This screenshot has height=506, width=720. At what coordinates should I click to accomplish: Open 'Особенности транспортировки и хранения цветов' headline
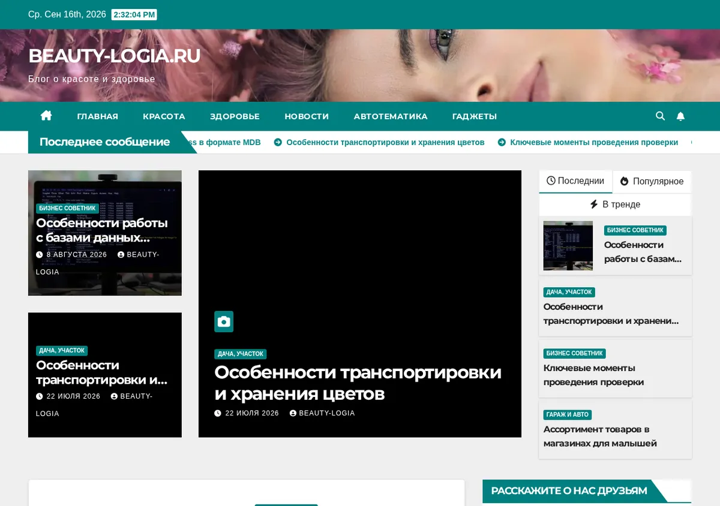click(x=358, y=382)
